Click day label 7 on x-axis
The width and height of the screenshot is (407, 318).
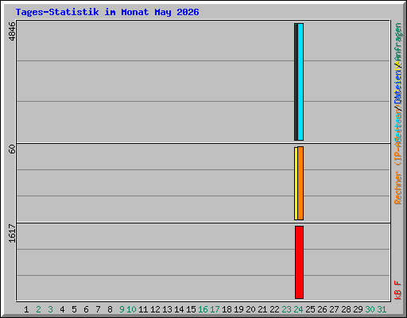[x=98, y=309]
